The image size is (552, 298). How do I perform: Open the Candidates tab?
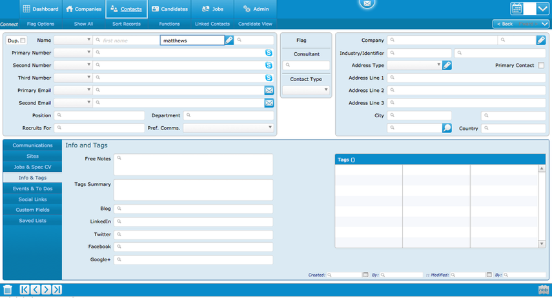pyautogui.click(x=170, y=9)
